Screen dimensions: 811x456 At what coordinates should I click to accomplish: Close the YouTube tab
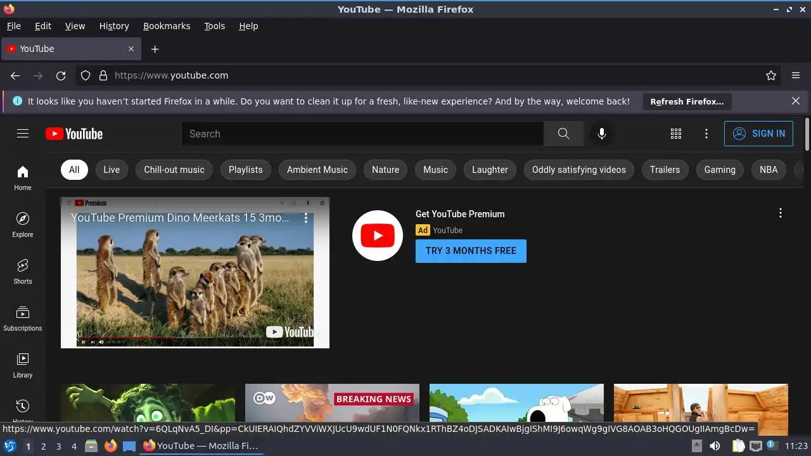pos(131,49)
